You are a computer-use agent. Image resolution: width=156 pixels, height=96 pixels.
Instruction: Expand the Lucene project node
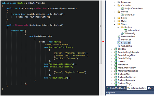(111, 62)
